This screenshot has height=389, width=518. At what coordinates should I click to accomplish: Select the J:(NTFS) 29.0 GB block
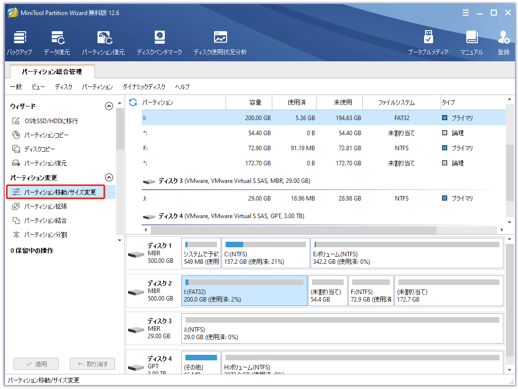pyautogui.click(x=342, y=329)
